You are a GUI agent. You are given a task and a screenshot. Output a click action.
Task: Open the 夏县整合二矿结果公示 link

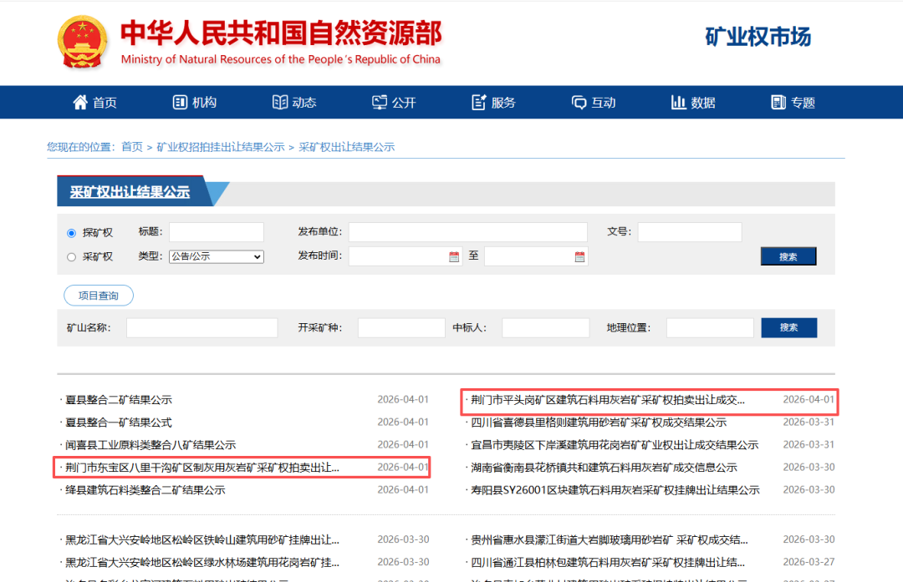pos(119,400)
